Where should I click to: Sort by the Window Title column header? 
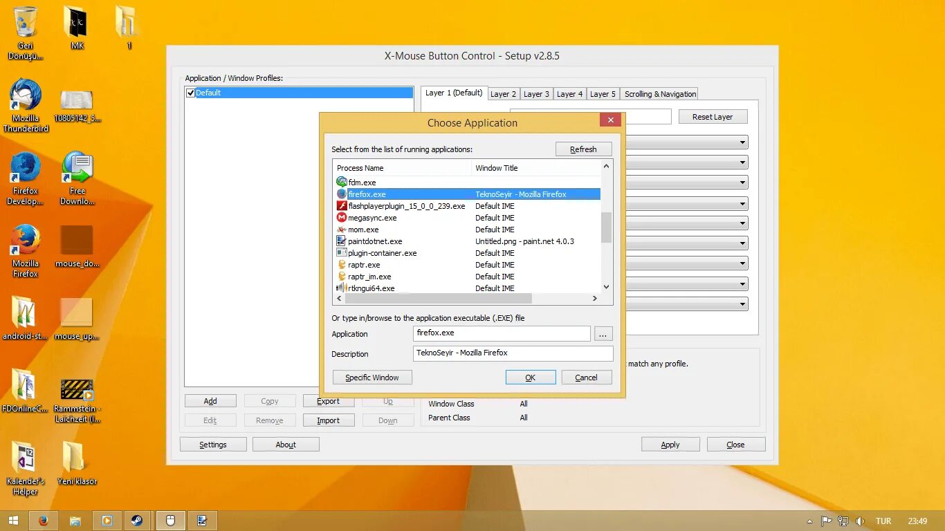536,168
